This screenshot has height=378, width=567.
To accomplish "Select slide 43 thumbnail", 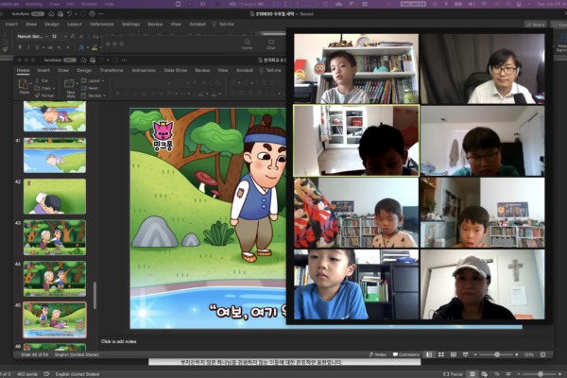I will click(x=55, y=237).
